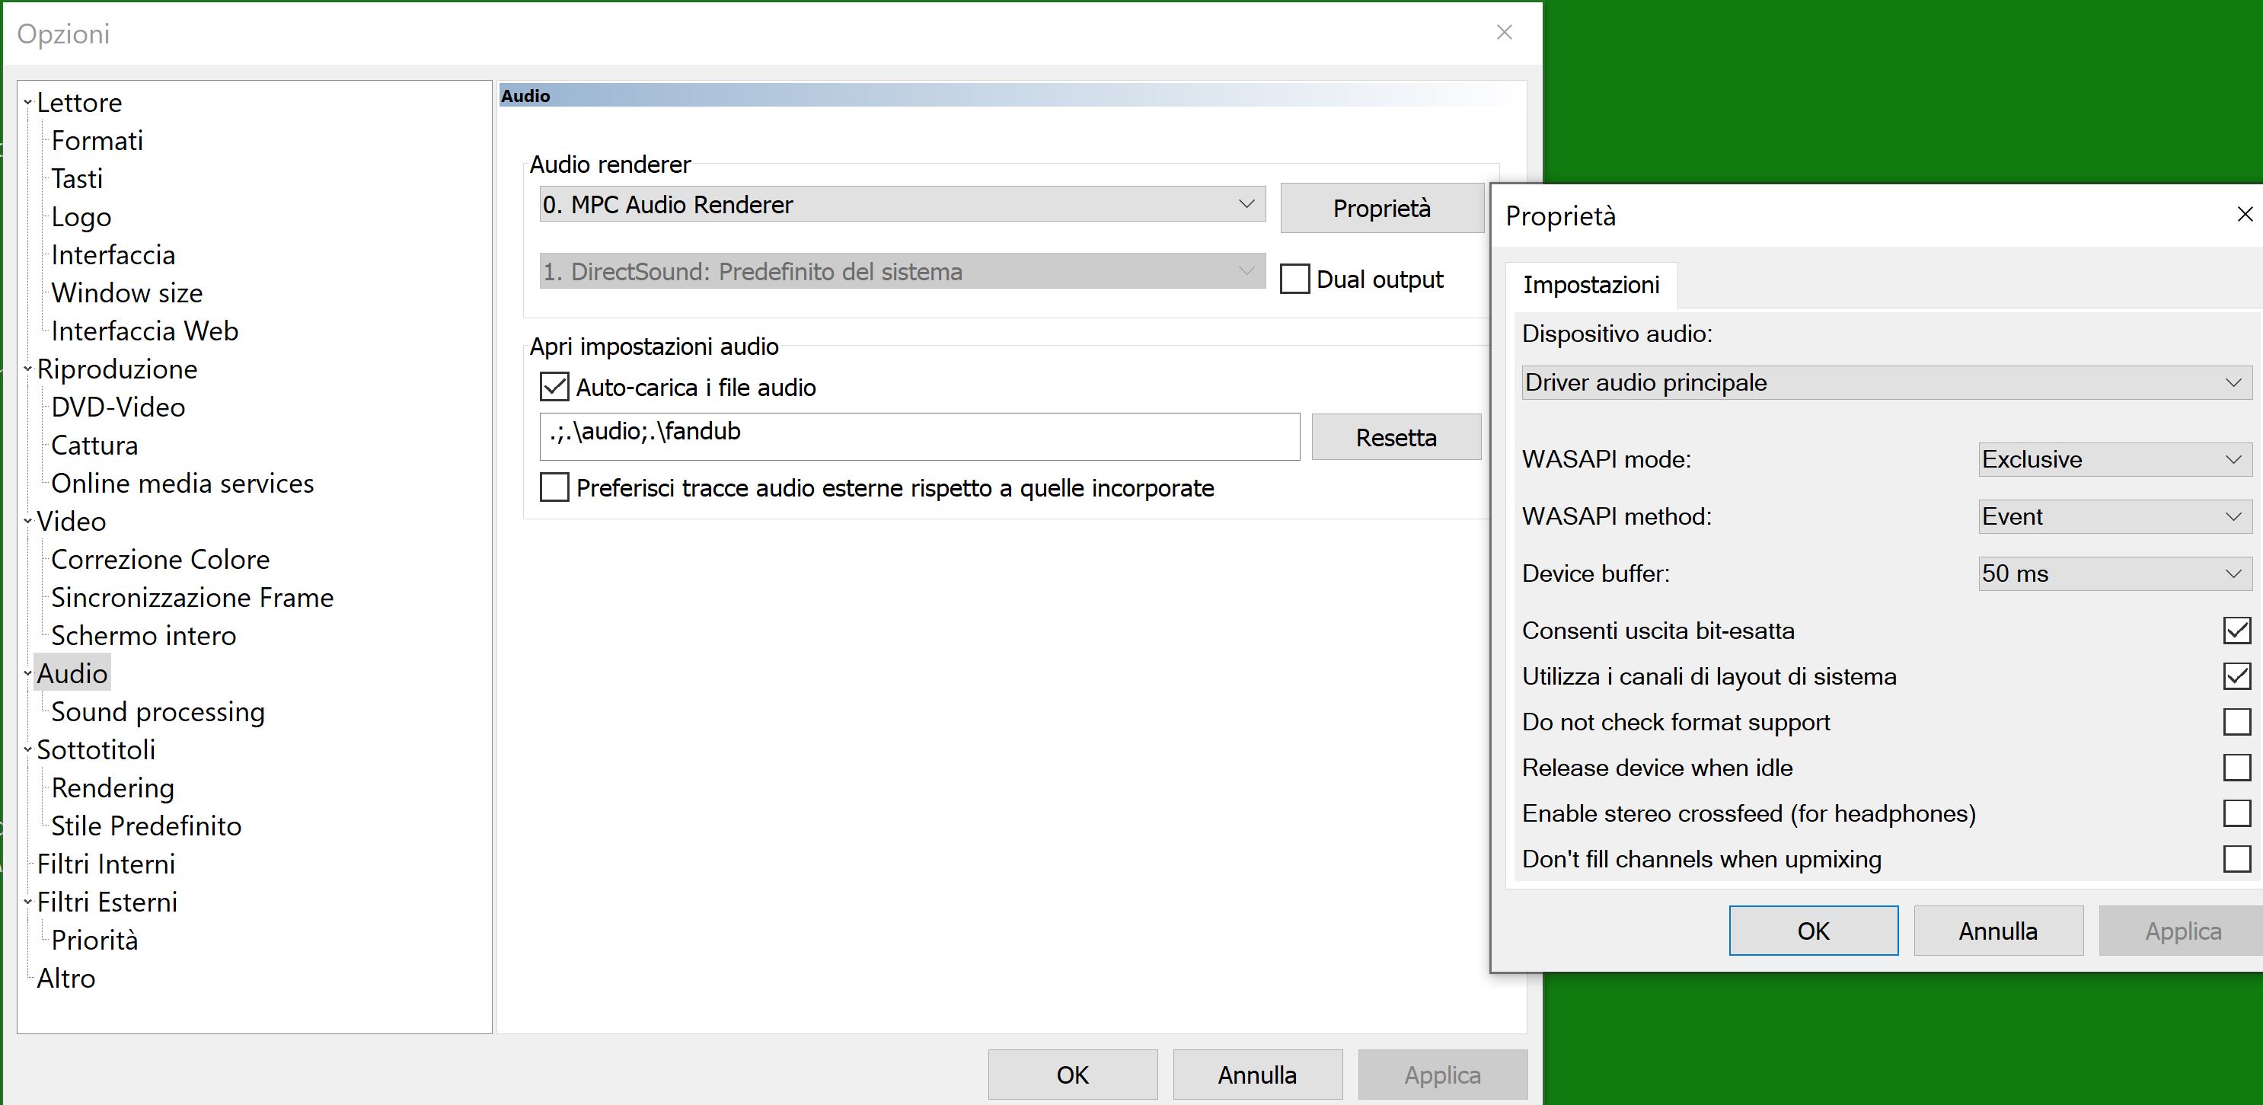
Task: Select the Impostazioni tab
Action: click(1591, 285)
